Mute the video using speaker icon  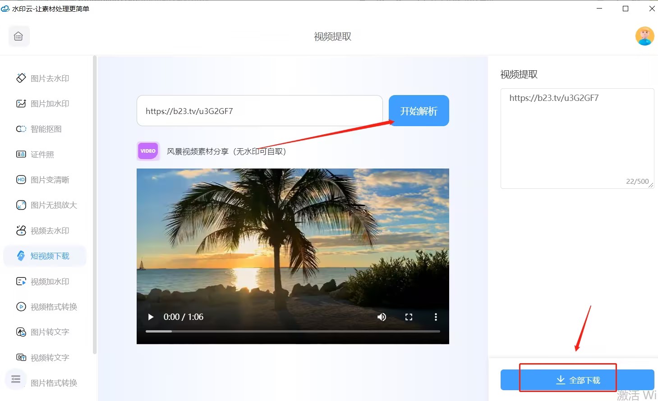382,317
